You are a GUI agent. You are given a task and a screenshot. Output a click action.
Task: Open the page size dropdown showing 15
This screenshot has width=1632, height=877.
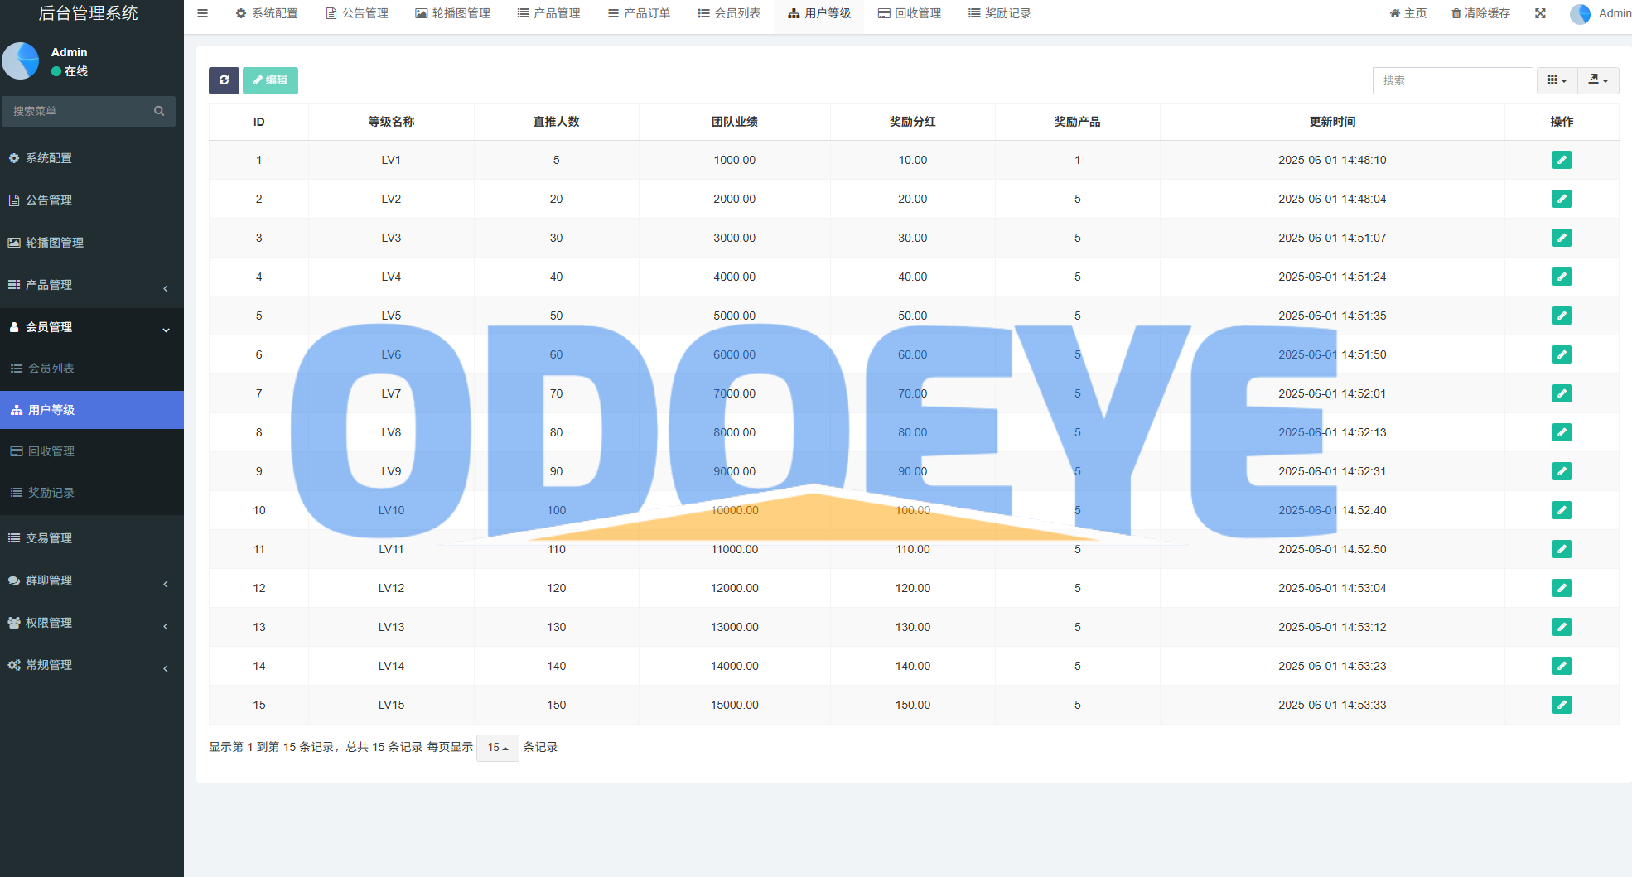[497, 748]
